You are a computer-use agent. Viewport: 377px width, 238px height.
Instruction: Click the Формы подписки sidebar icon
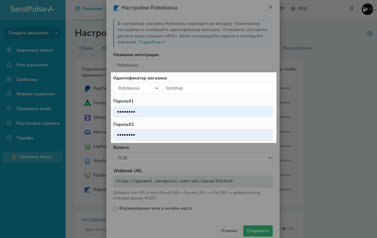[9, 94]
